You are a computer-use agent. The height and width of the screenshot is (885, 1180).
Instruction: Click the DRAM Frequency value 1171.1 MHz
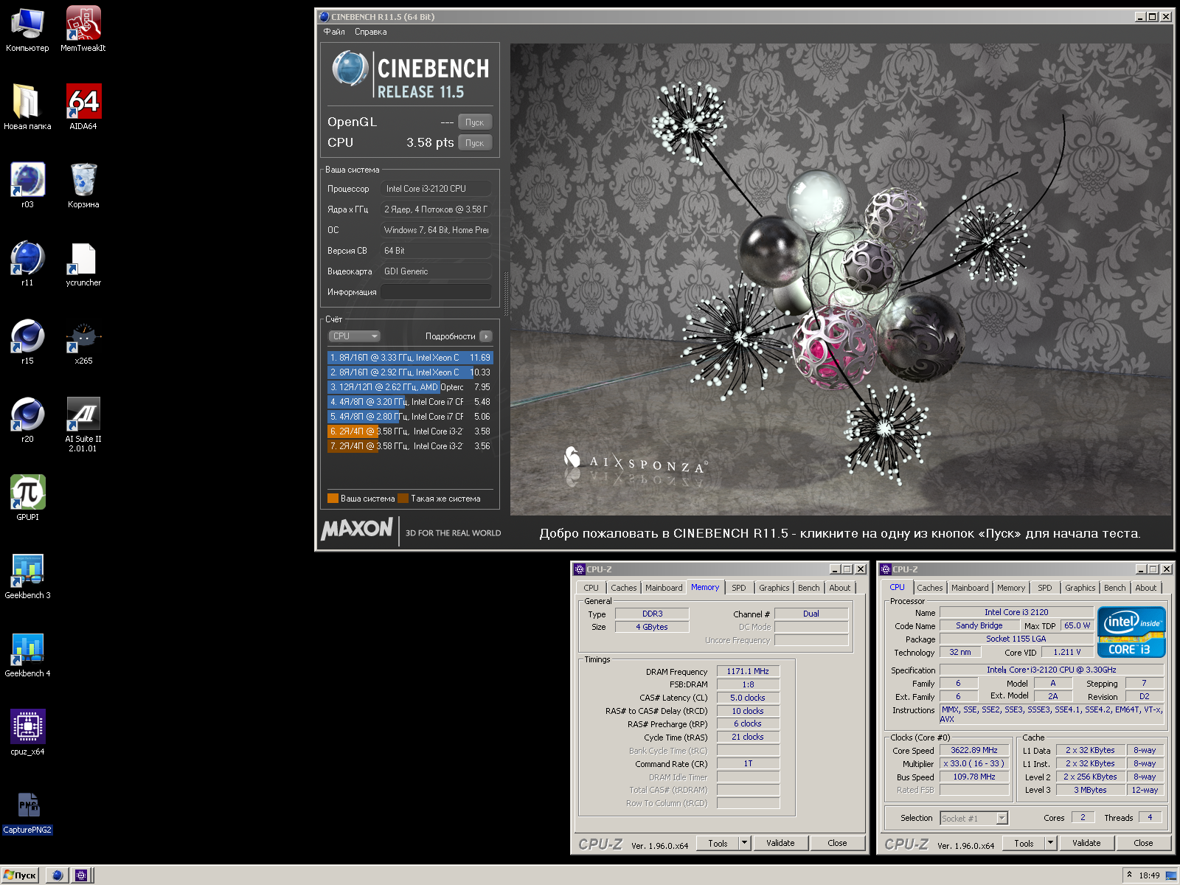[x=748, y=671]
